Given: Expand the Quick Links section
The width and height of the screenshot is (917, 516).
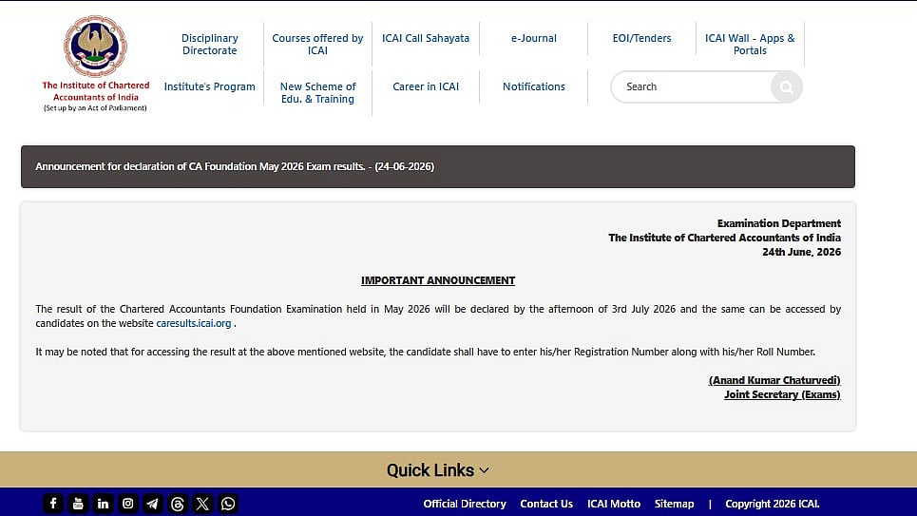Looking at the screenshot, I should (437, 469).
